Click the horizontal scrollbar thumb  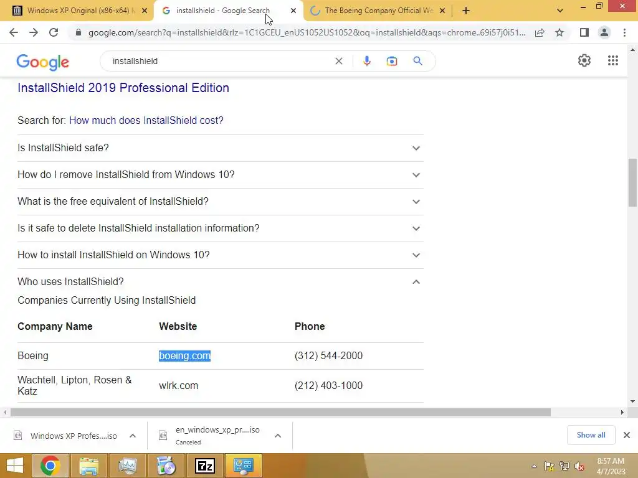point(280,413)
